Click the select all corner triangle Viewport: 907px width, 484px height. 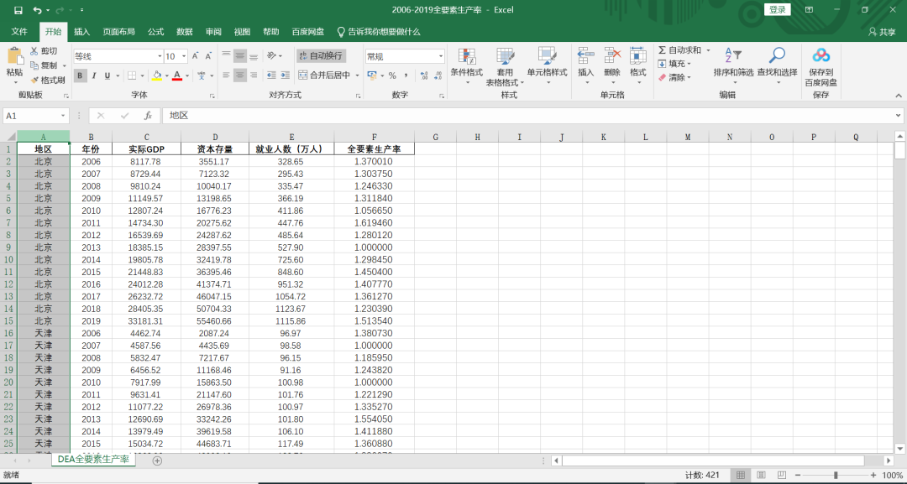11,137
